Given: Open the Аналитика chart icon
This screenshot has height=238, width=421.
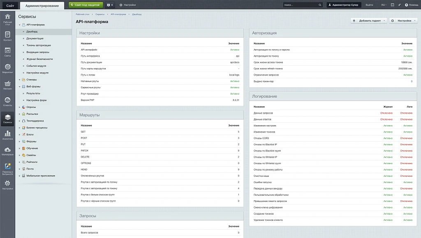Looking at the screenshot, I should pyautogui.click(x=7, y=135).
